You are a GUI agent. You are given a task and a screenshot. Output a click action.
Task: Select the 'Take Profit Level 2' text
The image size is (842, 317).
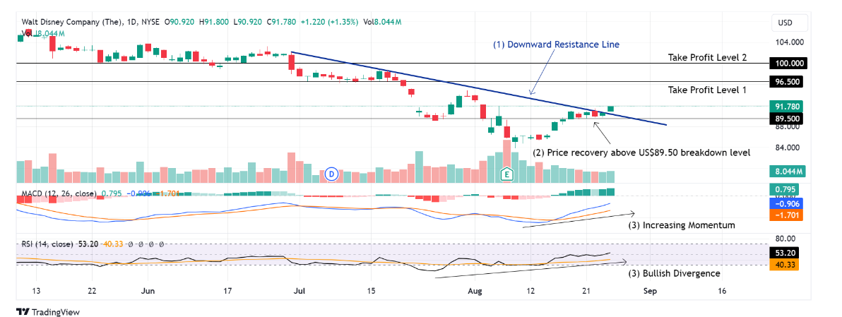[708, 57]
